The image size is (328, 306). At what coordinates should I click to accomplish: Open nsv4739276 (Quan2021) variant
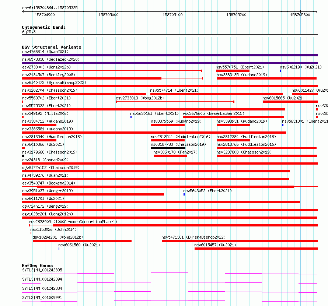[x=156, y=179]
